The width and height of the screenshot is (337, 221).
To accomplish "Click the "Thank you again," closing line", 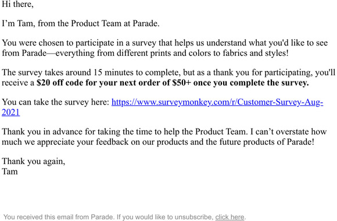I will point(33,161).
